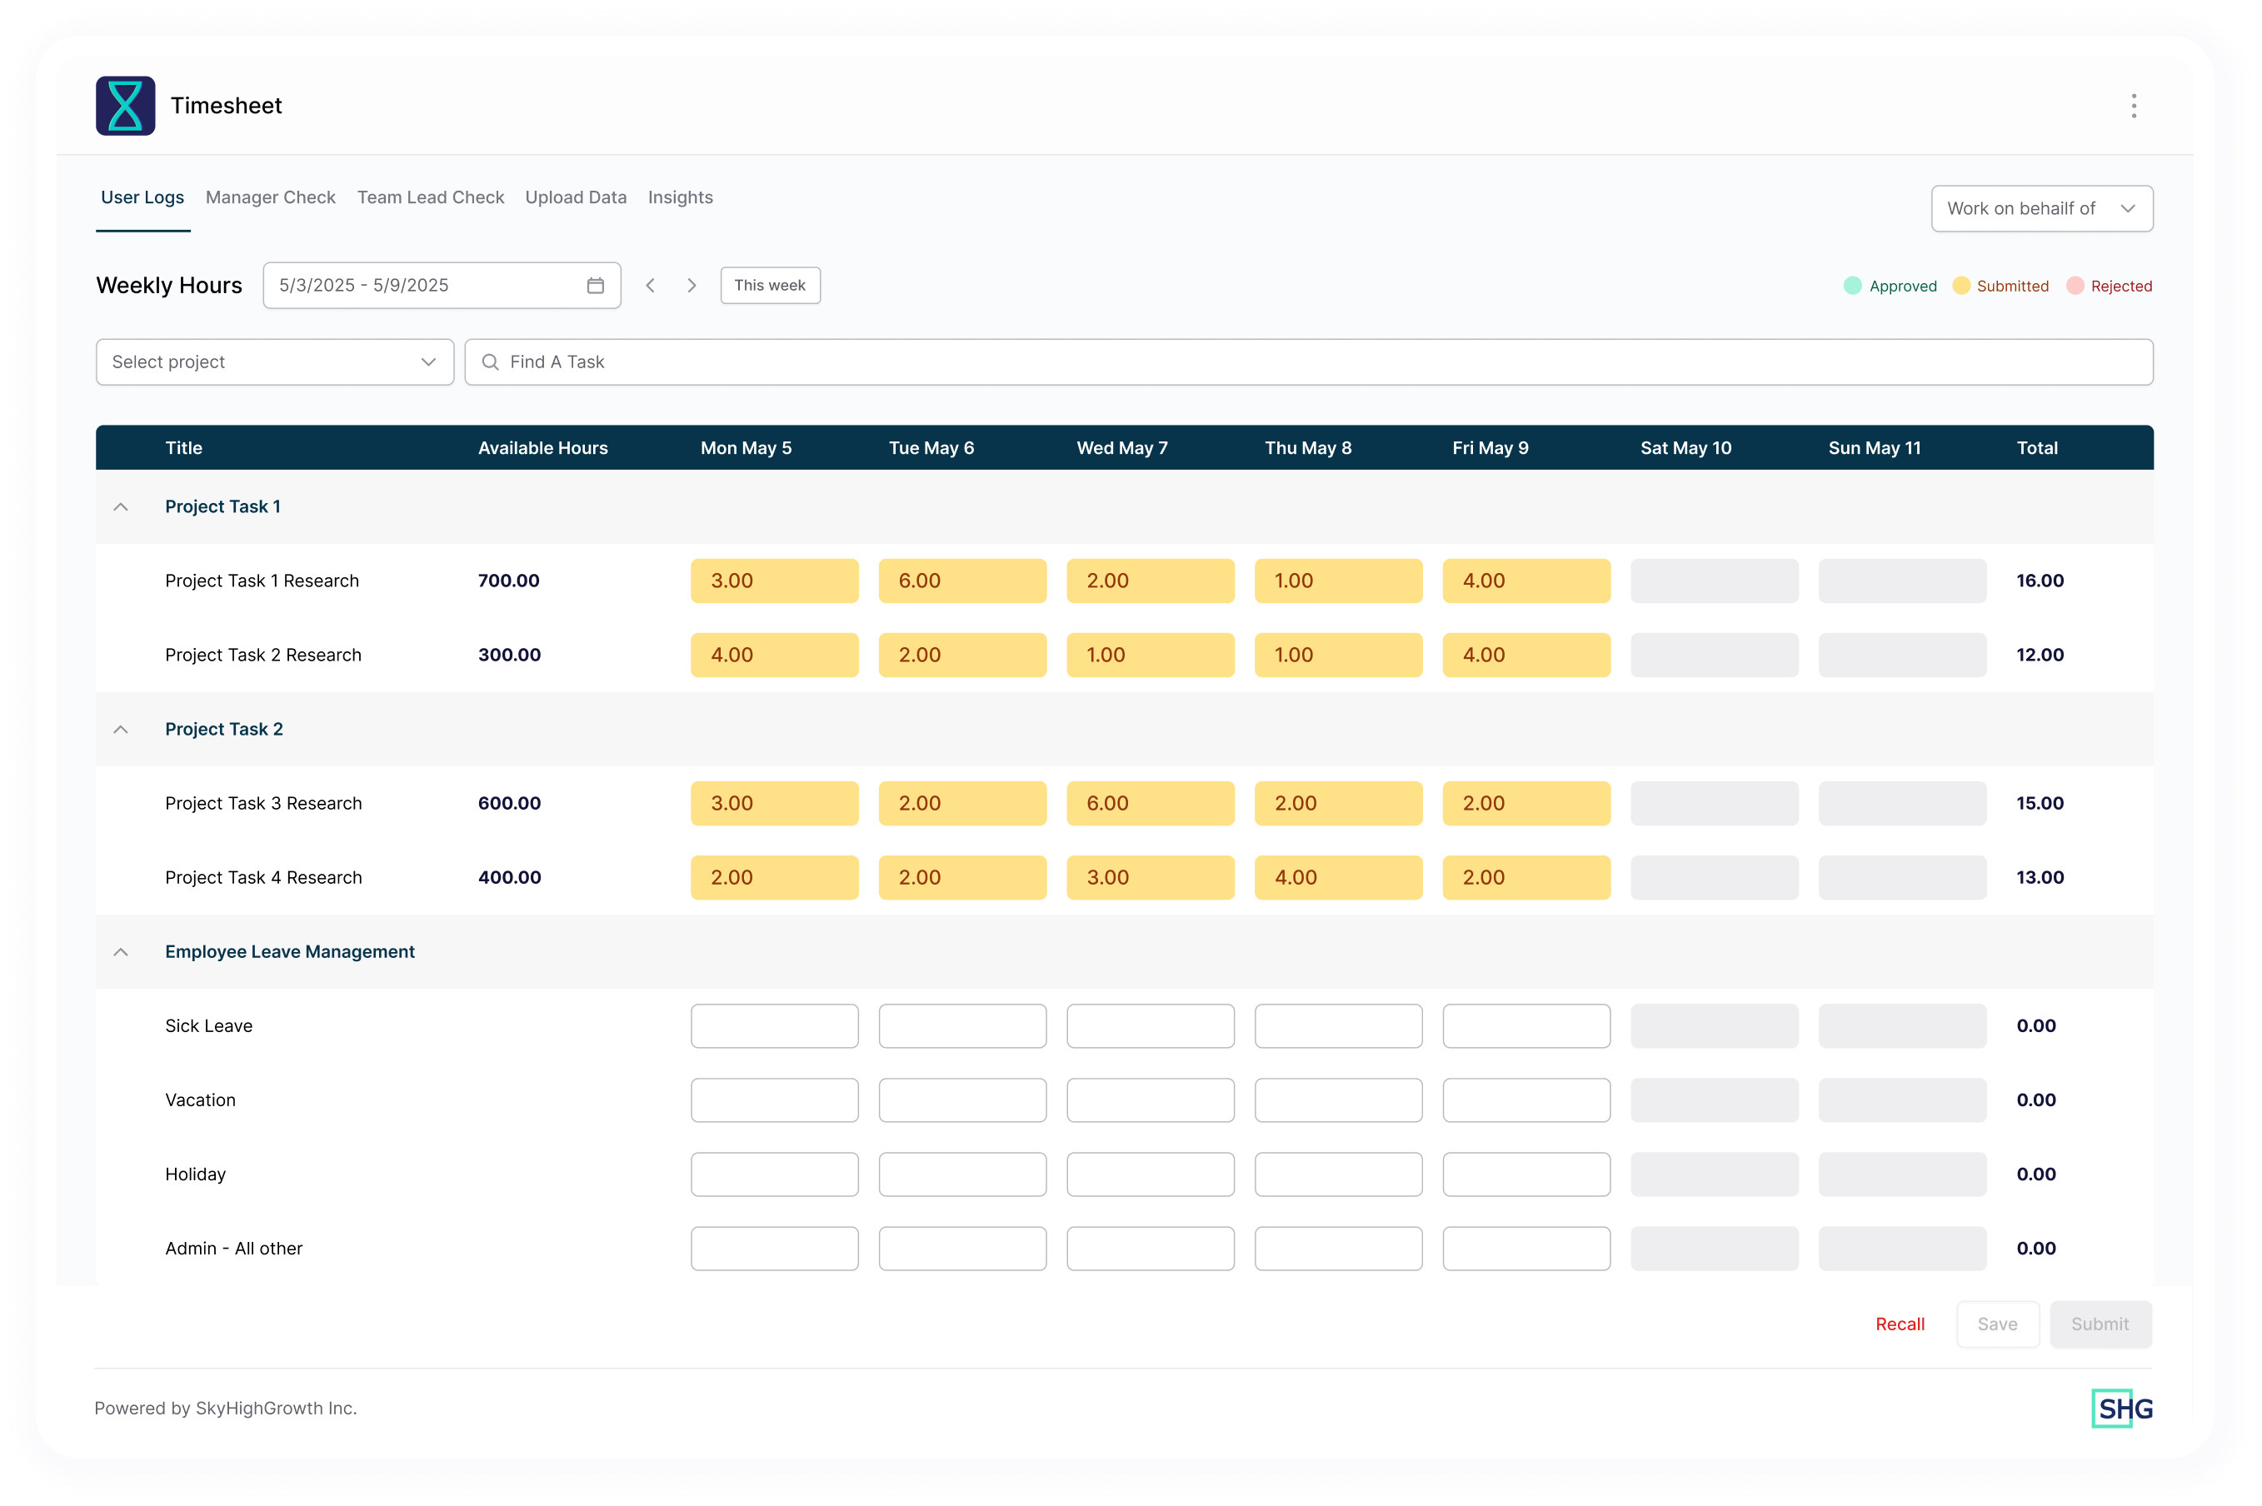Click the yellow Submitted status dot
Image resolution: width=2262 pixels, height=1506 pixels.
click(1960, 287)
